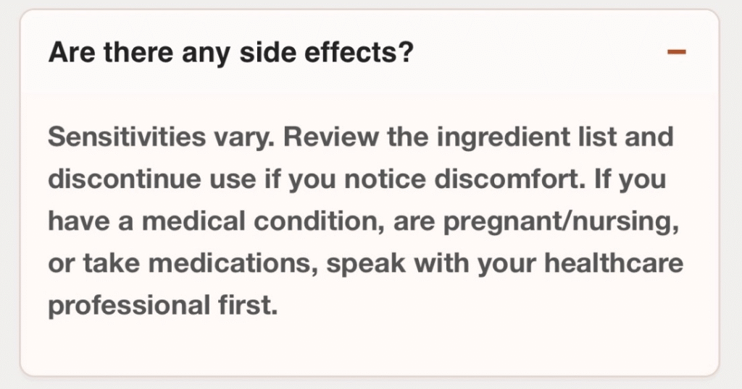Image resolution: width=742 pixels, height=389 pixels.
Task: Click the answer paragraph's first line
Action: coord(361,137)
